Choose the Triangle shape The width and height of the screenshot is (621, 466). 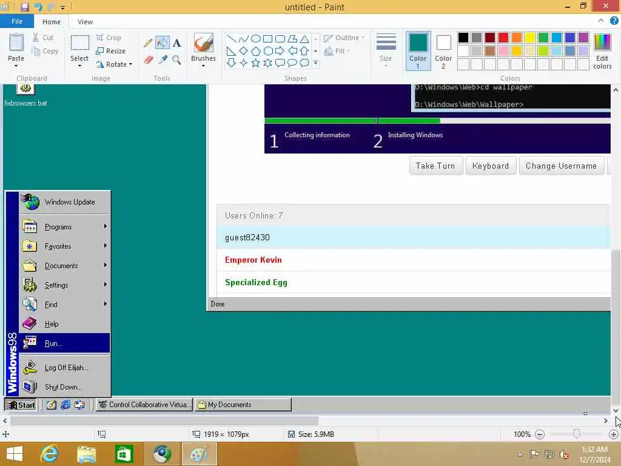point(304,38)
